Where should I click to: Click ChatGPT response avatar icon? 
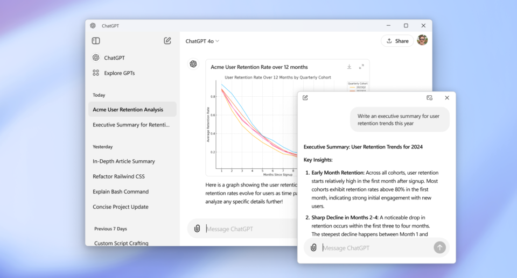click(x=193, y=64)
